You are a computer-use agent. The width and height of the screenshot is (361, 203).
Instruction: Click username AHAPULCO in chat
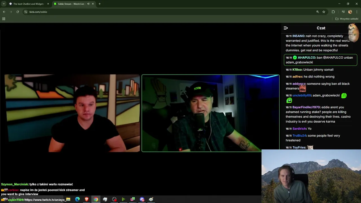(x=306, y=58)
